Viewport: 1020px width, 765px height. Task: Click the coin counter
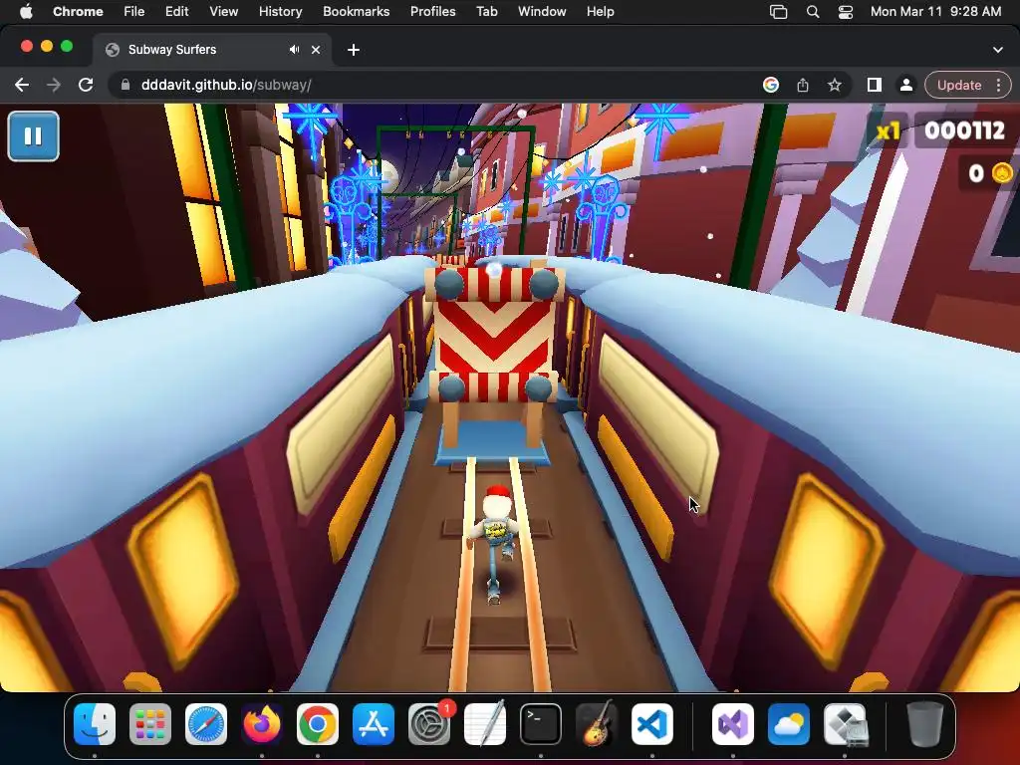tap(989, 173)
